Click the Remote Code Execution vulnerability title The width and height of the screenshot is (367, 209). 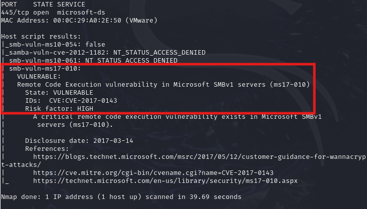coord(163,84)
